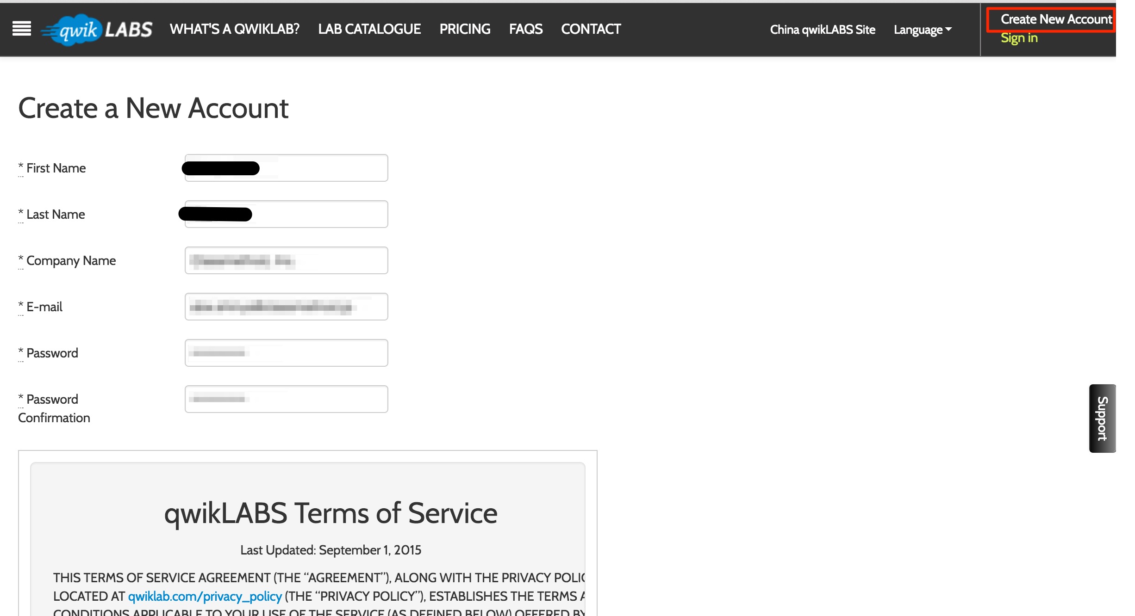1135x616 pixels.
Task: Click the qwikLABS Terms of Service title
Action: click(331, 513)
